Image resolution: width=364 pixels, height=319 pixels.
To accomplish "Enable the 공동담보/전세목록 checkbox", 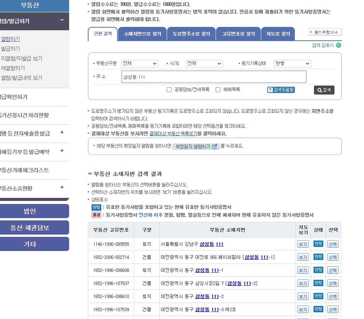I will pyautogui.click(x=169, y=90).
